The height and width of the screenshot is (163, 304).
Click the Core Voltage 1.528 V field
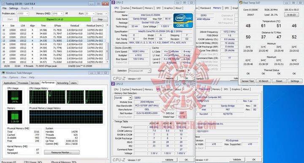[x=165, y=26]
